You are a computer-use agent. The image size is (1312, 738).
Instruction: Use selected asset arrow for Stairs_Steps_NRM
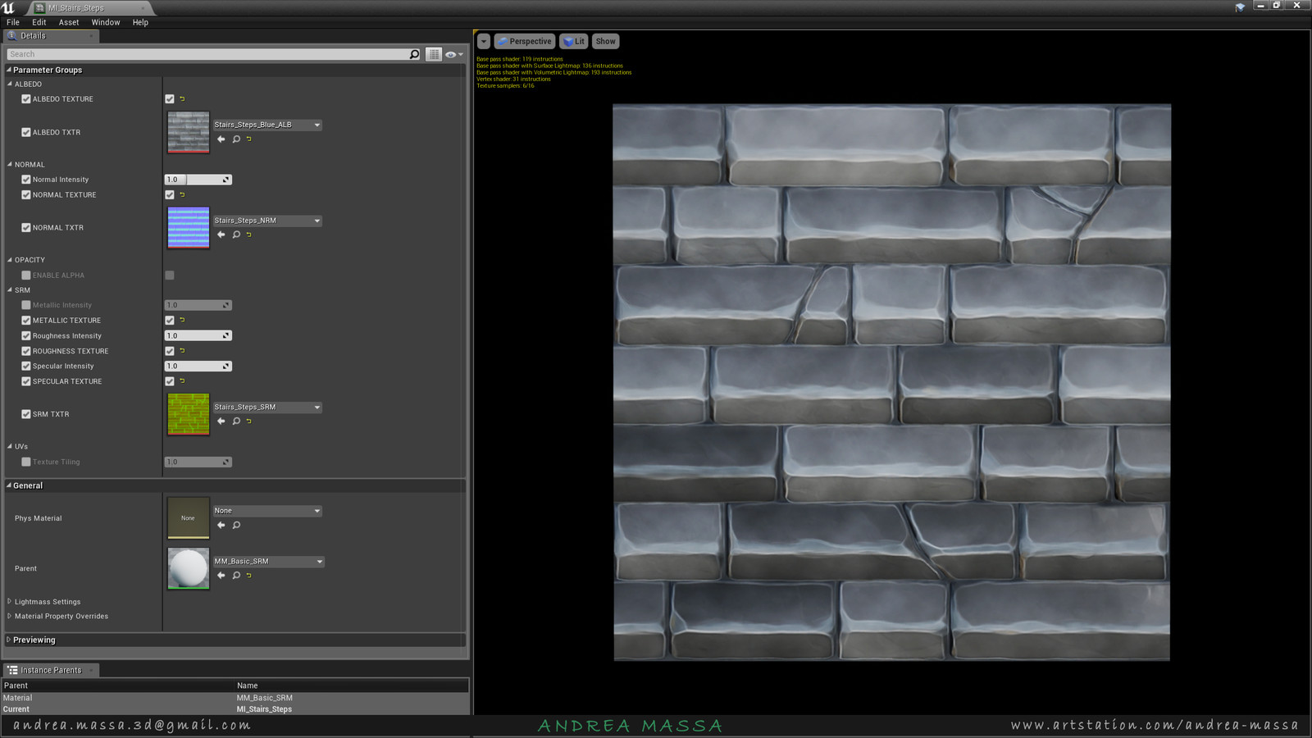coord(221,235)
